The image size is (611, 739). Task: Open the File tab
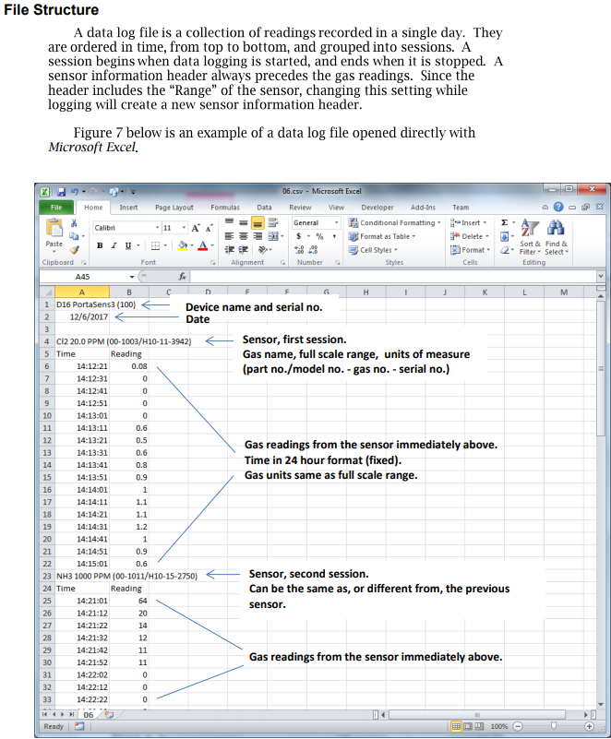point(56,208)
